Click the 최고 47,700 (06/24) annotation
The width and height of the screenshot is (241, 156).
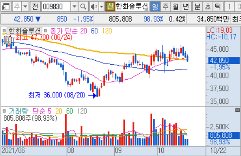[x=44, y=37]
